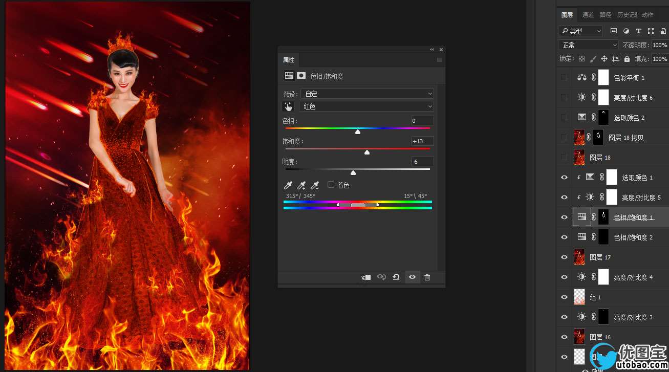Click the clip-to-layer icon in Properties footer

point(366,277)
